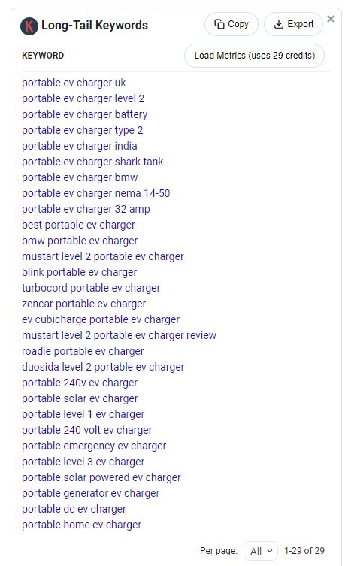Click 'mustart level 2 portable ev charger review'
This screenshot has width=348, height=566.
119,335
